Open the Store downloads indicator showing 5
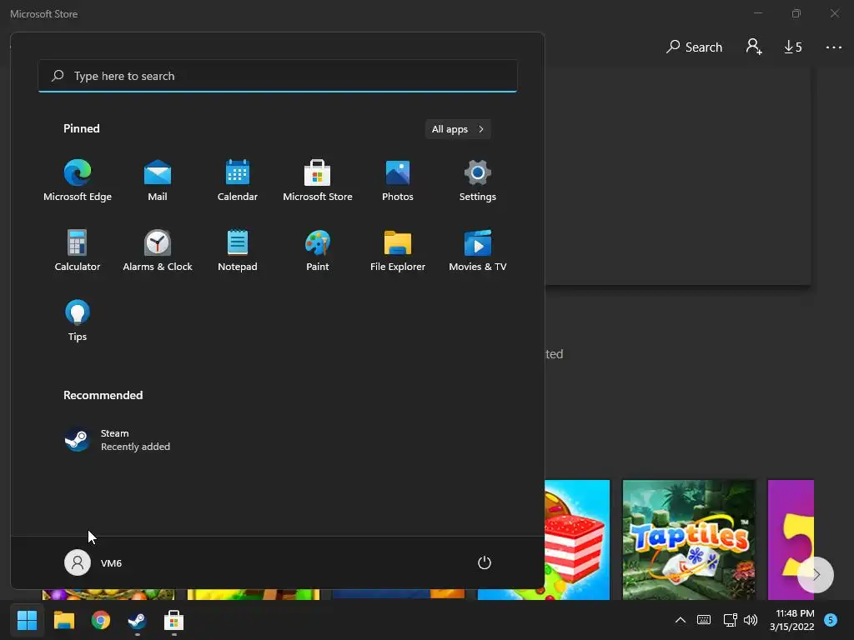854x640 pixels. pos(793,47)
